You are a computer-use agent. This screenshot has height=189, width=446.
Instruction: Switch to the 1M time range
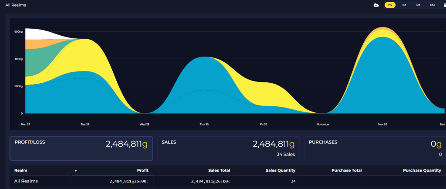tap(404, 5)
